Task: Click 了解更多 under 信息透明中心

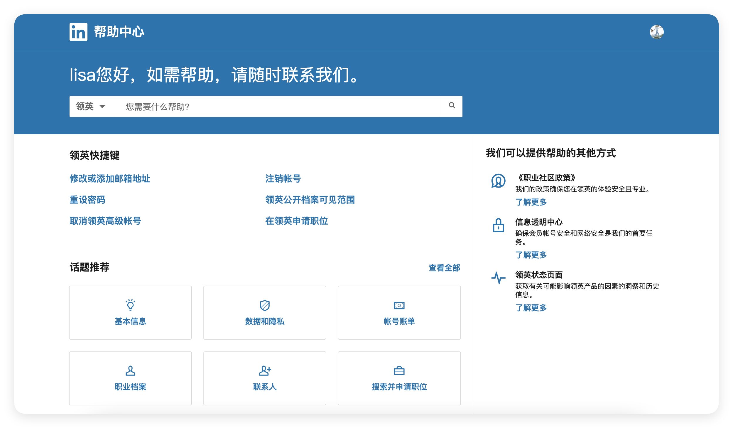Action: coord(531,255)
